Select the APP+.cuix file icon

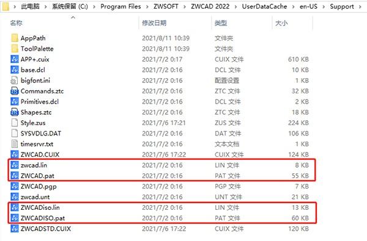pyautogui.click(x=15, y=59)
